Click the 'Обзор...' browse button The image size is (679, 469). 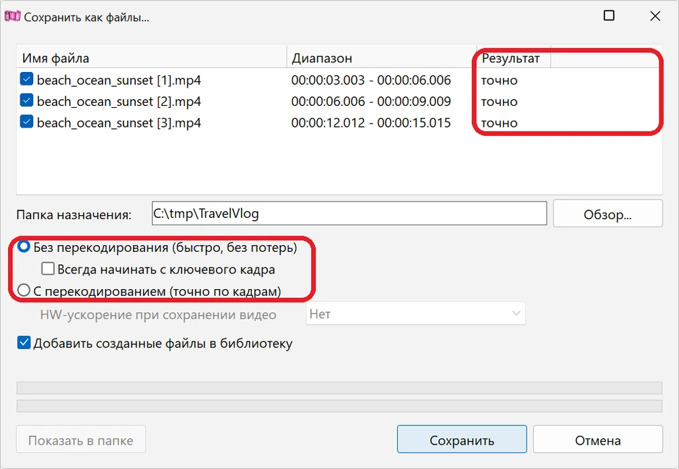[608, 214]
